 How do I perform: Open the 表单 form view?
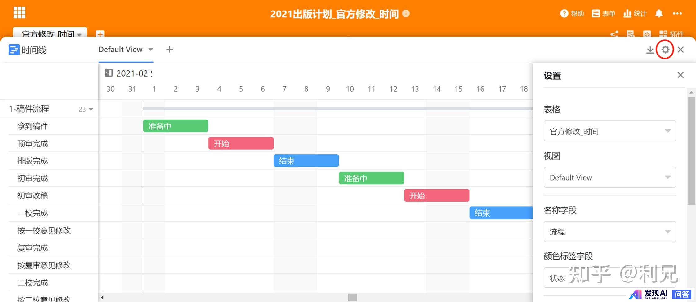[604, 14]
